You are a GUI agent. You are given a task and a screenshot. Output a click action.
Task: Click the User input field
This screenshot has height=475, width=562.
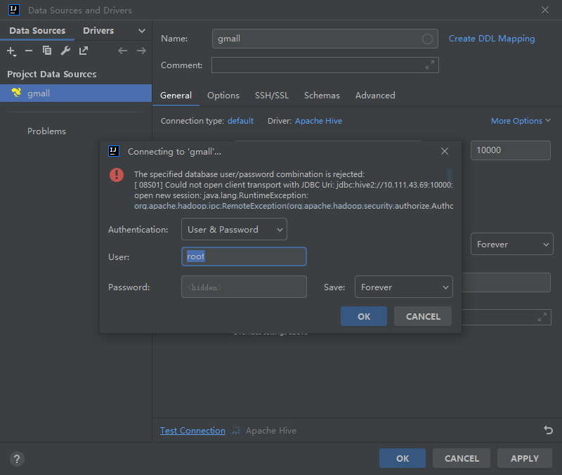[x=244, y=257]
